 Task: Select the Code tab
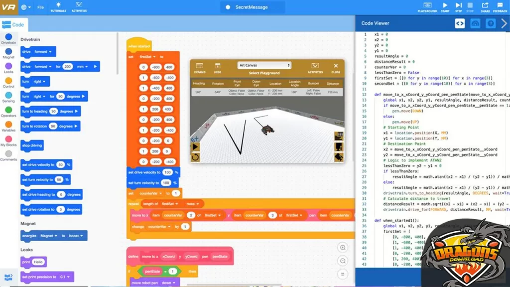point(14,24)
